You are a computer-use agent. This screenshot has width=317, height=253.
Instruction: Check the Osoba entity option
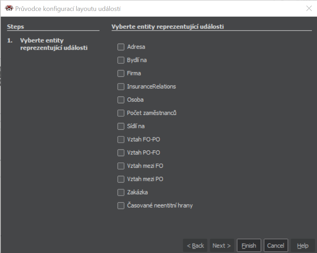click(x=121, y=100)
